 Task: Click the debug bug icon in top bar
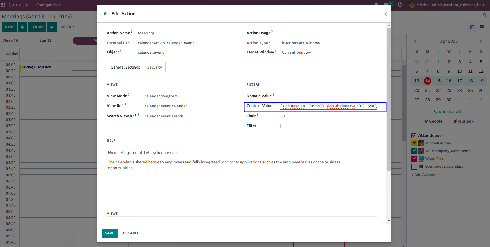tap(376, 4)
